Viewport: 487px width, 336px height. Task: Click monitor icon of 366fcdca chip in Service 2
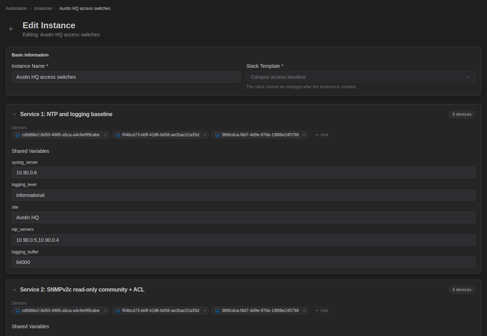tap(217, 311)
